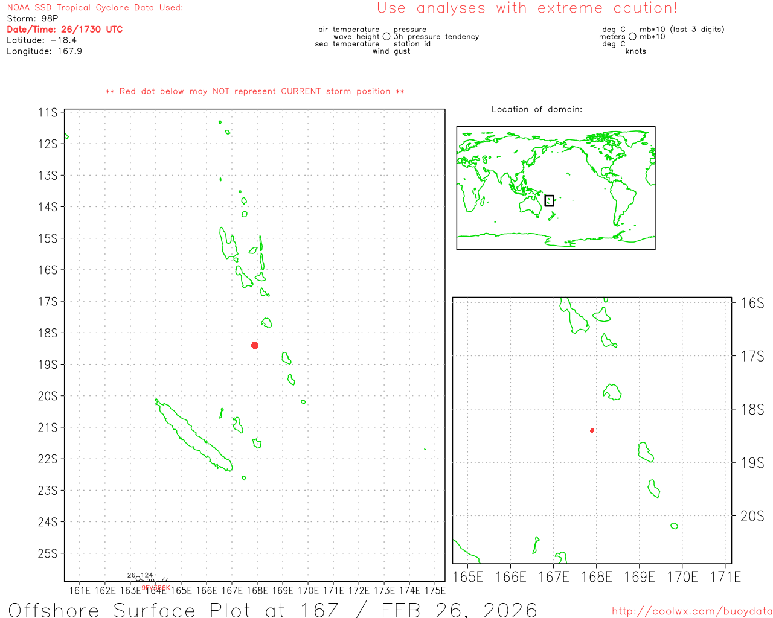Click the legend circle beside wave height
This screenshot has width=773, height=618.
point(386,37)
